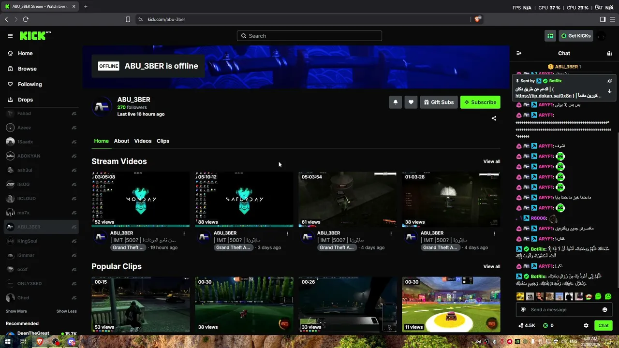Open a new browser tab
Image resolution: width=619 pixels, height=348 pixels.
tap(86, 7)
